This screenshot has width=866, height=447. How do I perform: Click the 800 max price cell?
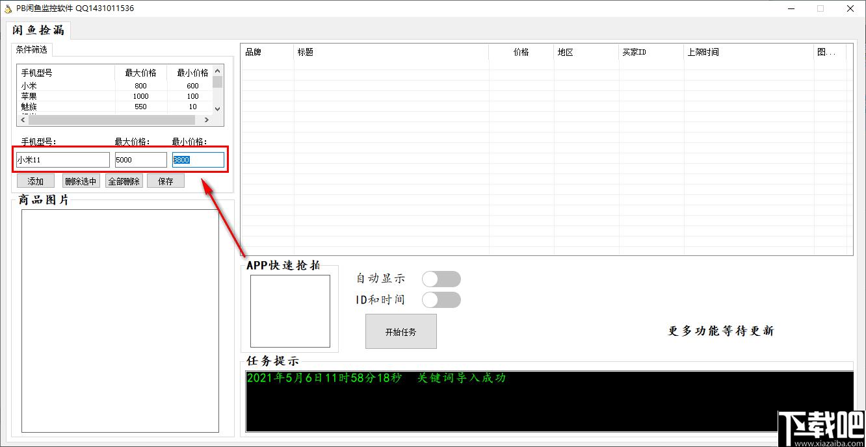pyautogui.click(x=141, y=86)
